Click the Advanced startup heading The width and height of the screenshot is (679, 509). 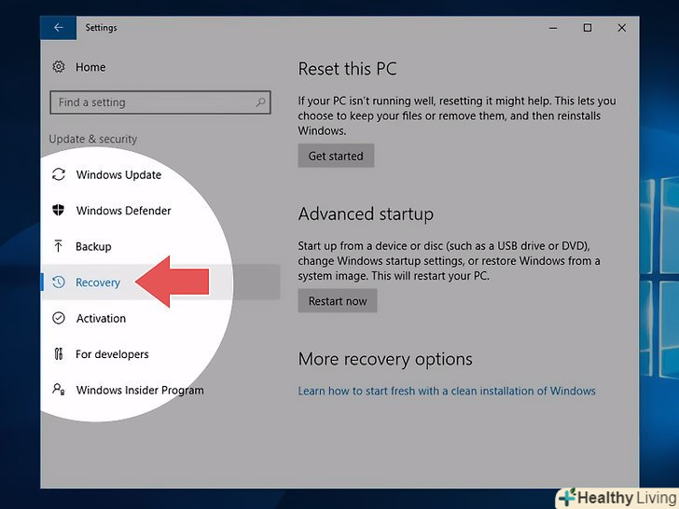coord(366,214)
